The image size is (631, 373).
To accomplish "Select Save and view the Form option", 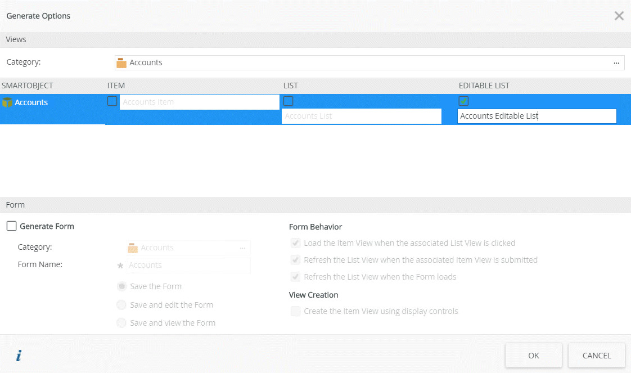I will coord(121,323).
